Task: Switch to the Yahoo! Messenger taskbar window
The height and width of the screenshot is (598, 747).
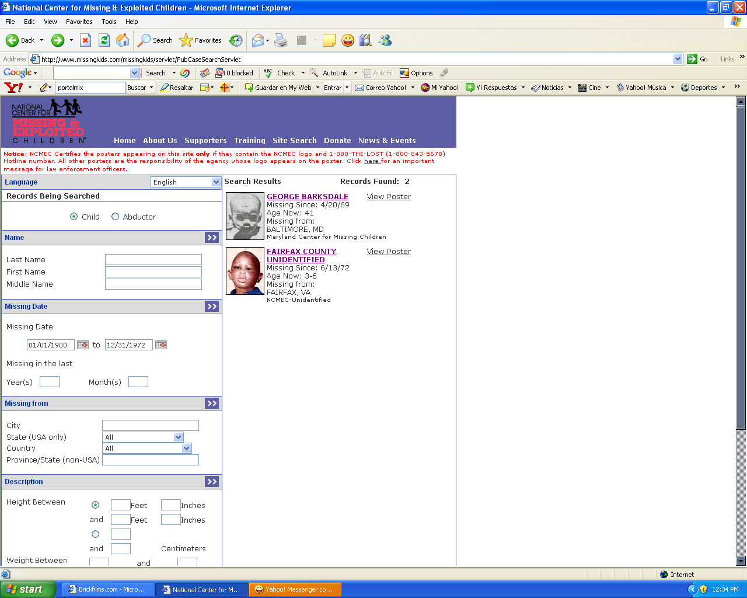Action: (x=295, y=589)
